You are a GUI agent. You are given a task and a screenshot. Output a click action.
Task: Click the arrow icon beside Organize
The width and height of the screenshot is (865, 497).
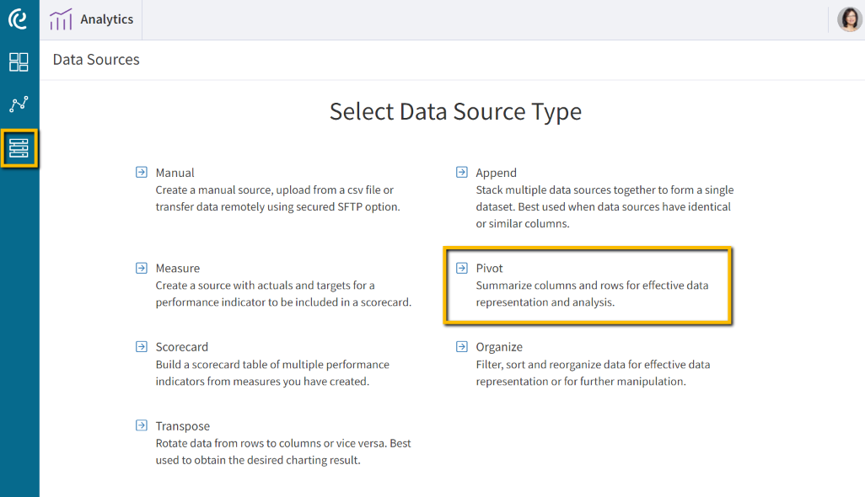click(461, 346)
